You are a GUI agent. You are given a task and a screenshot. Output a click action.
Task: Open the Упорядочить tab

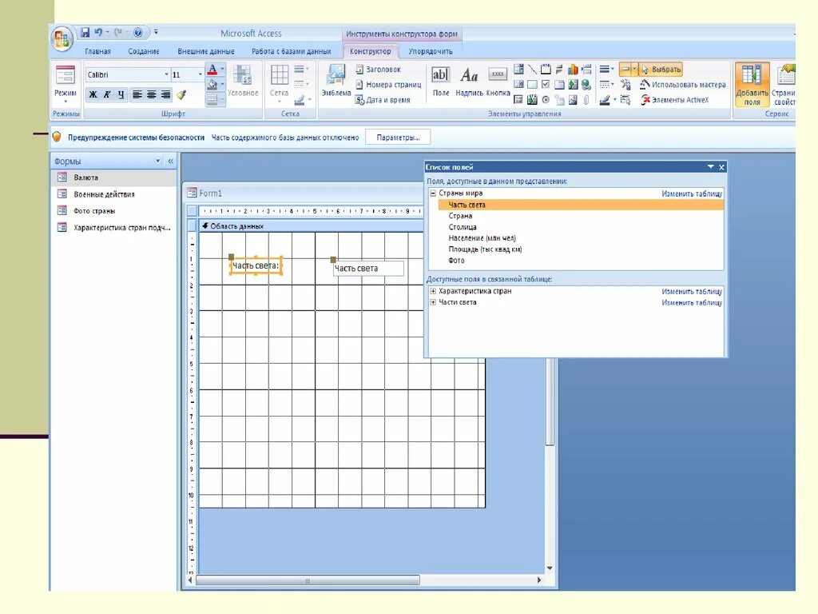click(x=431, y=51)
